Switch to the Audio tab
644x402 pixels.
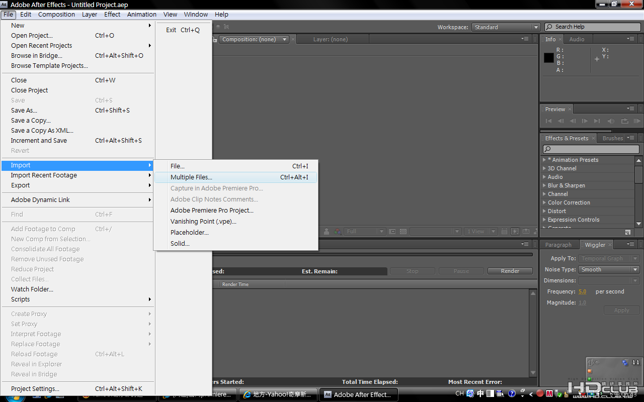tap(577, 39)
